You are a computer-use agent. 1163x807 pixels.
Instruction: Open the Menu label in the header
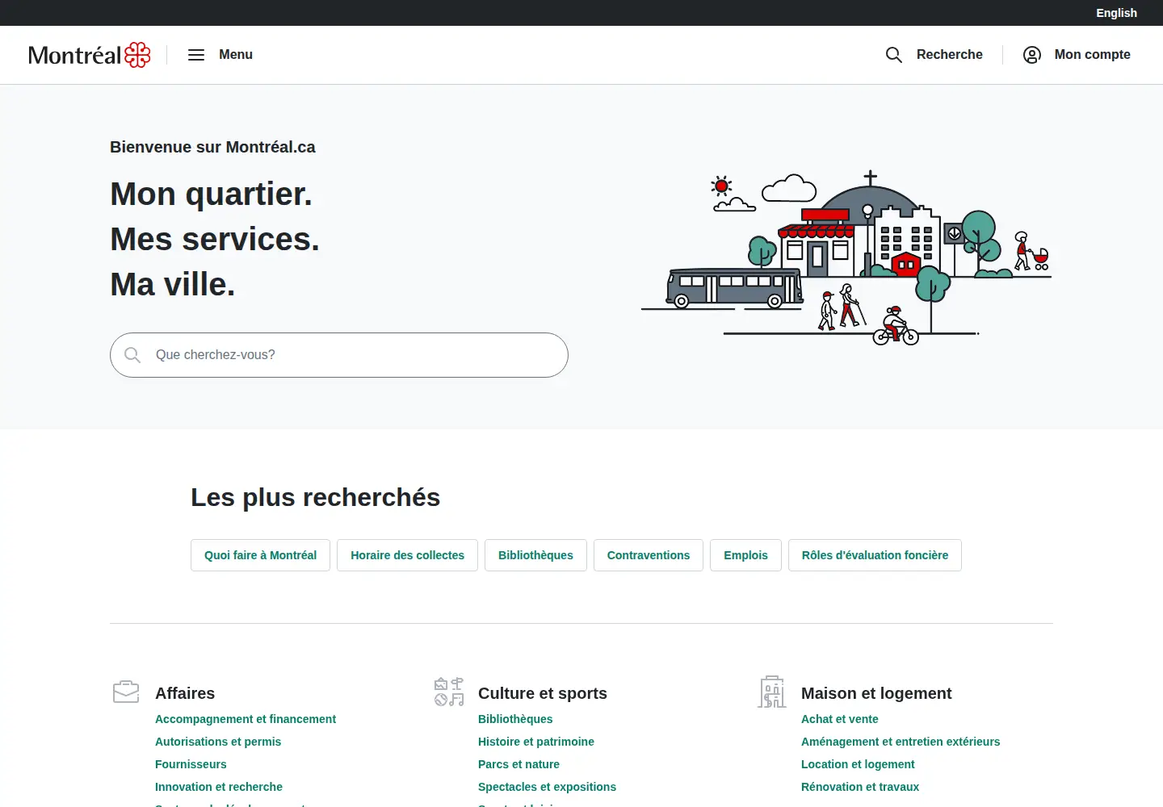coord(236,55)
